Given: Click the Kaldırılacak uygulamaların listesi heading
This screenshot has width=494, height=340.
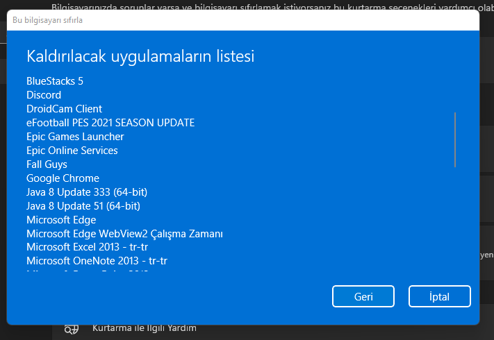Looking at the screenshot, I should tap(140, 56).
